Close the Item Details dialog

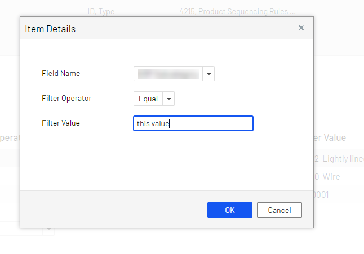301,28
